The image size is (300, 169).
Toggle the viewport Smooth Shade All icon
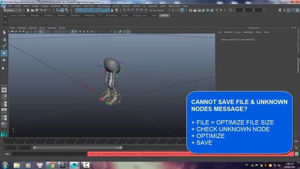pyautogui.click(x=73, y=31)
